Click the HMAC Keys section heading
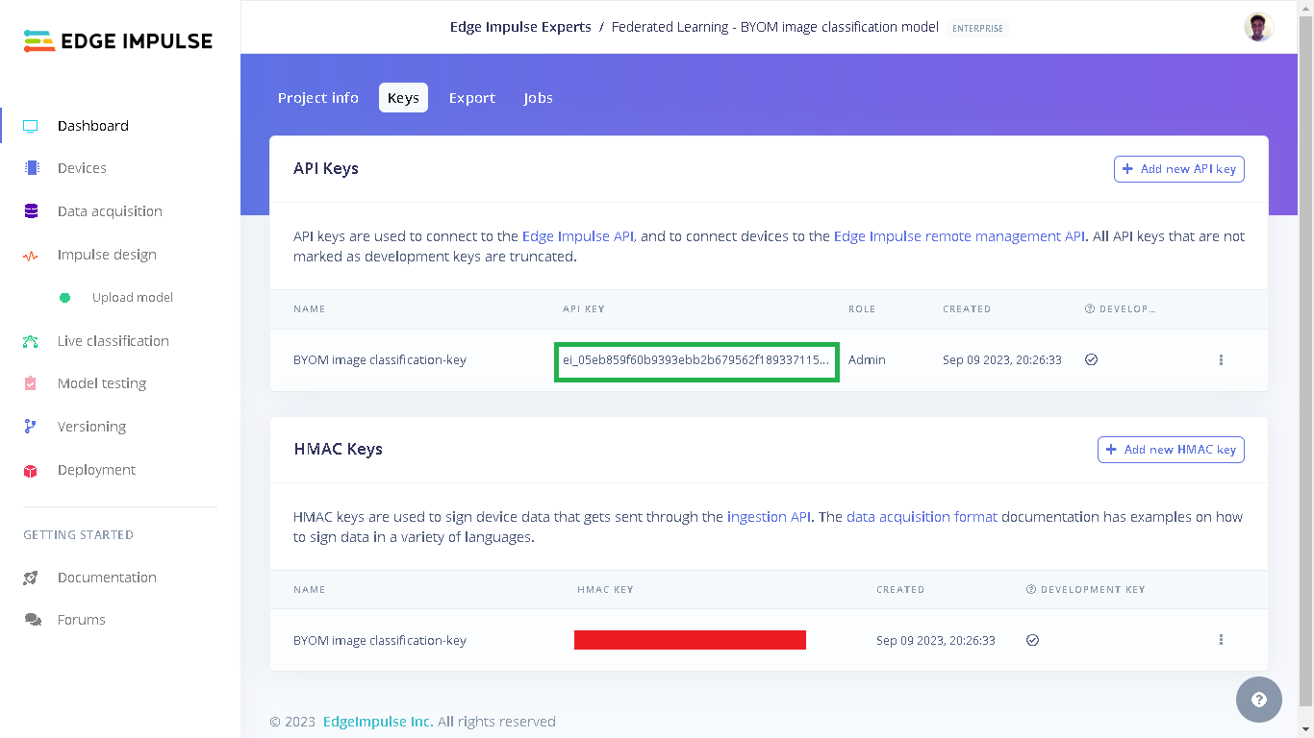Image resolution: width=1314 pixels, height=738 pixels. tap(338, 450)
